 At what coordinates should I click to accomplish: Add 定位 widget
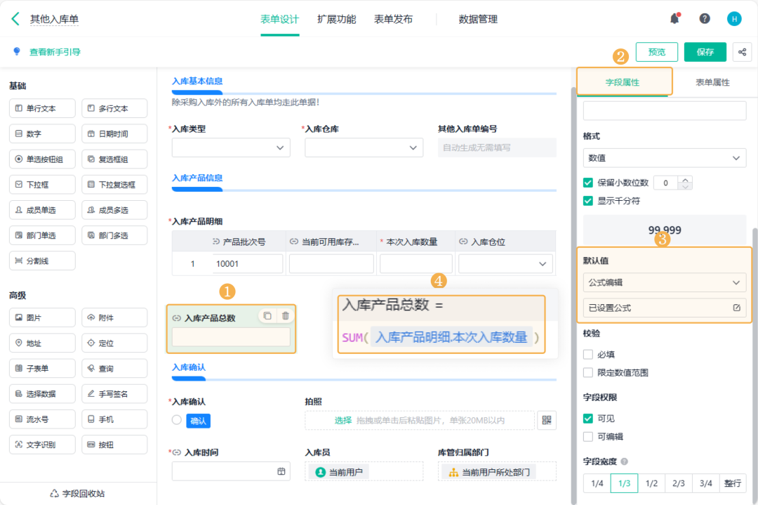114,343
